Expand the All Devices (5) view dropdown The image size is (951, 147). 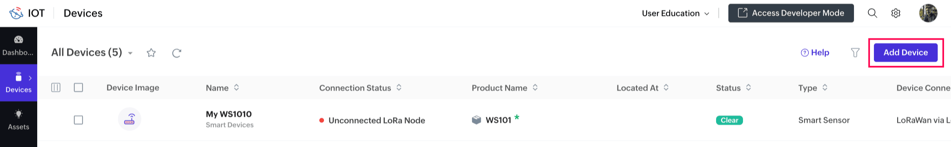coord(130,53)
